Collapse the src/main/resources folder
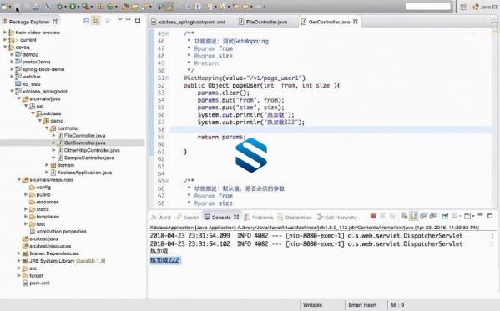Viewport: 500px width, 311px height. coord(19,180)
